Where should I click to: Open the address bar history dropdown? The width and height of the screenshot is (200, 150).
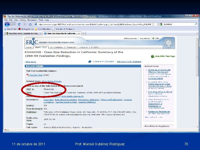156,24
